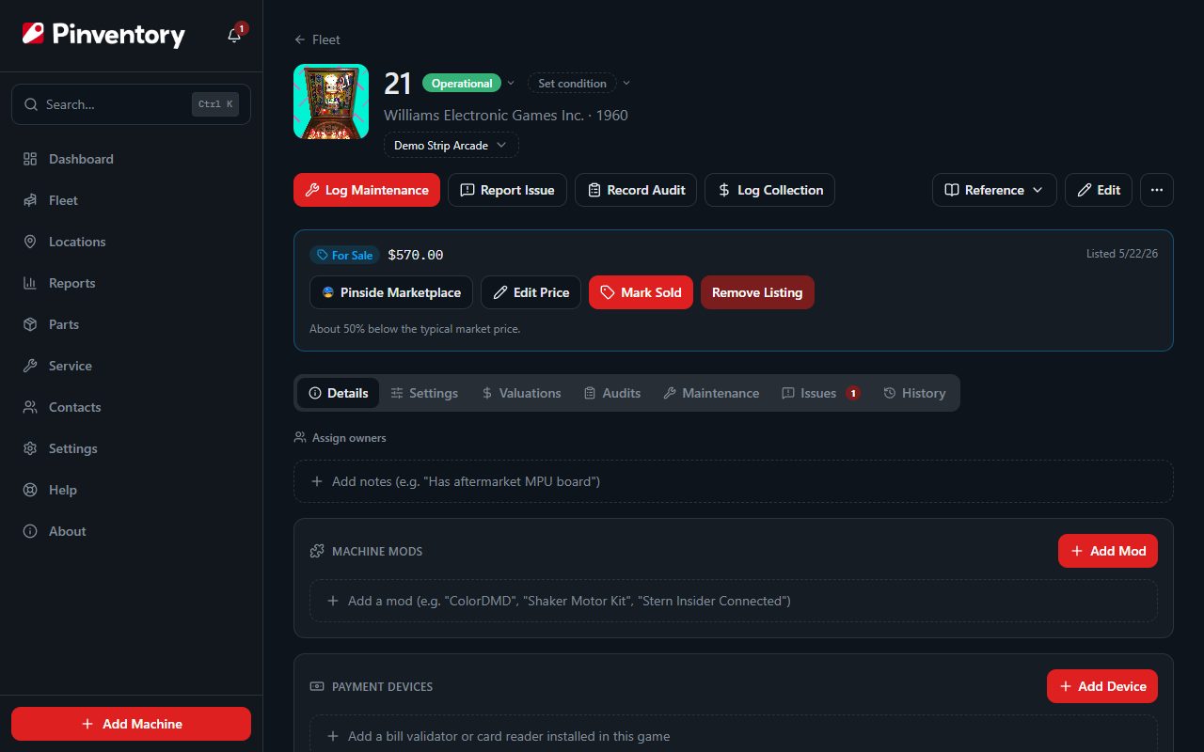Switch to the Maintenance tab
Viewport: 1204px width, 752px height.
[711, 393]
